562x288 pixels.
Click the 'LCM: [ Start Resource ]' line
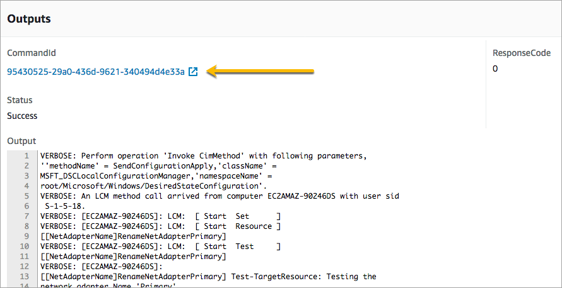point(160,226)
